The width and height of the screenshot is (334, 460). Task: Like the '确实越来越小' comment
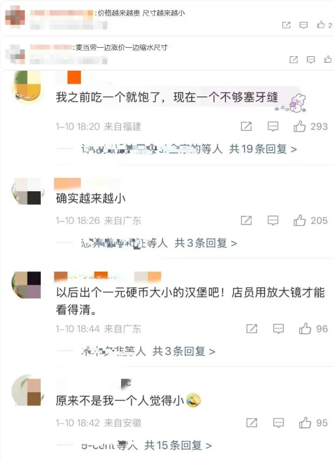(x=300, y=221)
